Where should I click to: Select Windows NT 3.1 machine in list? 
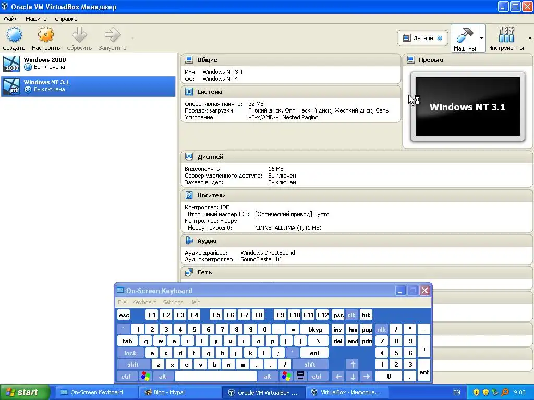coord(88,86)
